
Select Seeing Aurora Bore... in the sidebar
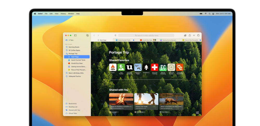[x=77, y=67]
